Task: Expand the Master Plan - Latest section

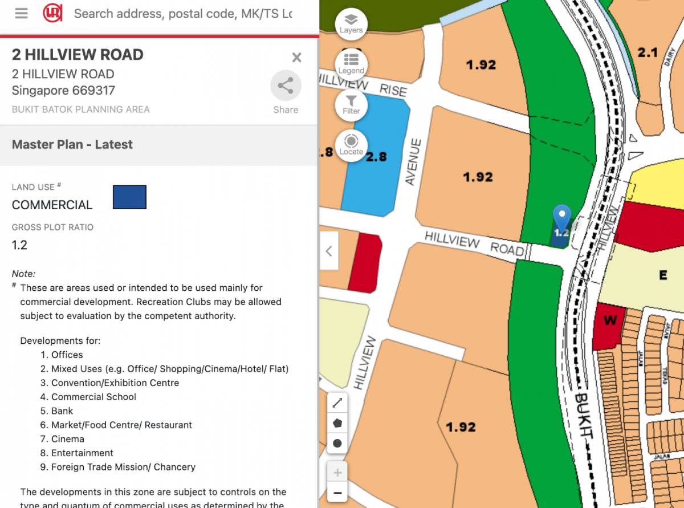Action: (158, 145)
